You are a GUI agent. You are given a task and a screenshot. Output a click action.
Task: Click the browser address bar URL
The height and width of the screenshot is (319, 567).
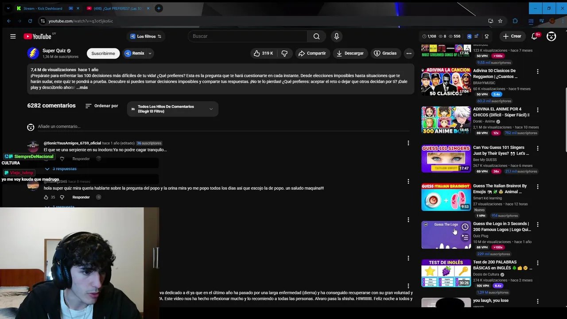81,21
